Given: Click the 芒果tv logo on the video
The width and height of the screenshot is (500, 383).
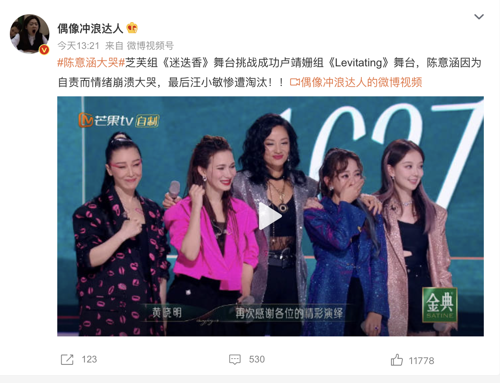Looking at the screenshot, I should pyautogui.click(x=118, y=120).
